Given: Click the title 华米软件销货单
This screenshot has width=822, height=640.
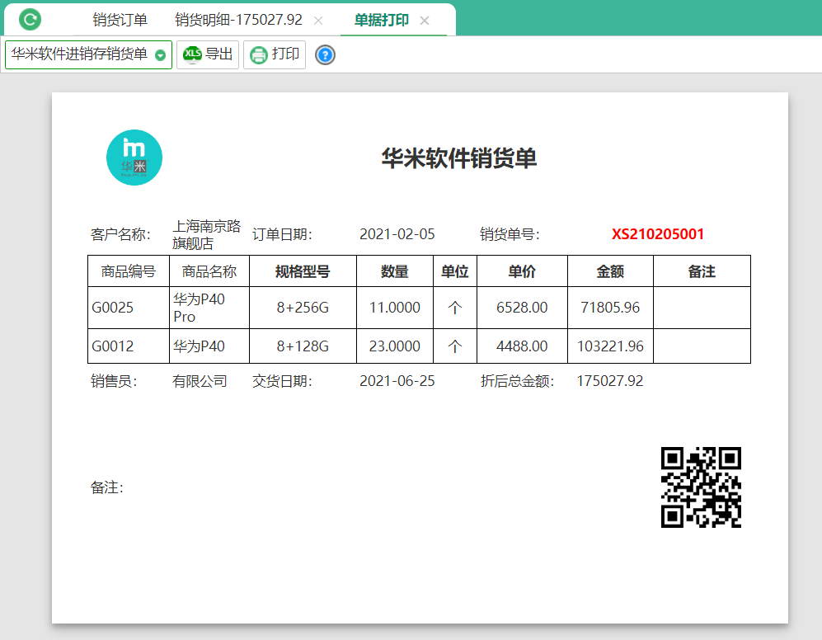Looking at the screenshot, I should tap(458, 158).
